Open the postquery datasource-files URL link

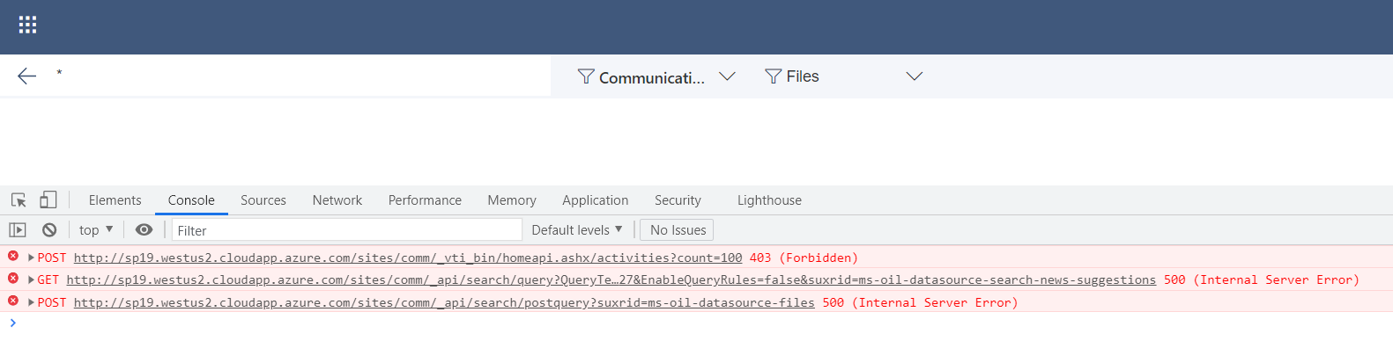pyautogui.click(x=444, y=302)
